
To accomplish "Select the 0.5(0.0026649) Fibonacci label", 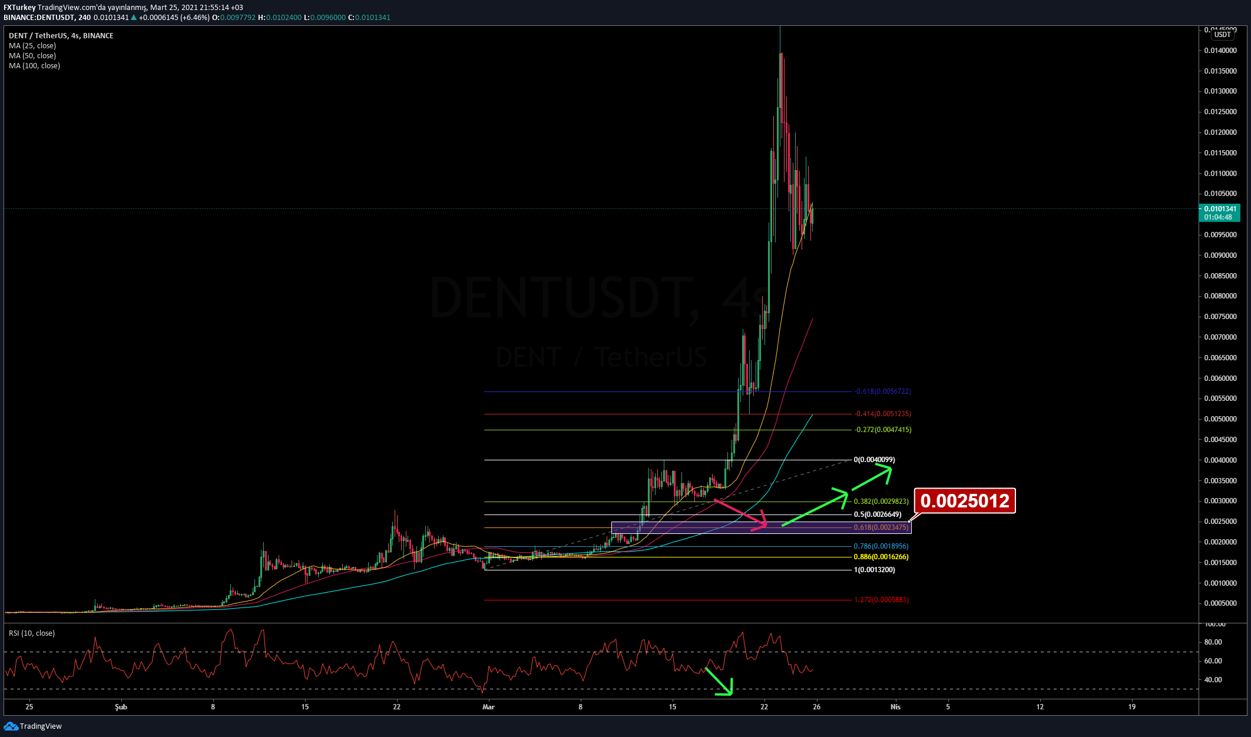I will (878, 514).
